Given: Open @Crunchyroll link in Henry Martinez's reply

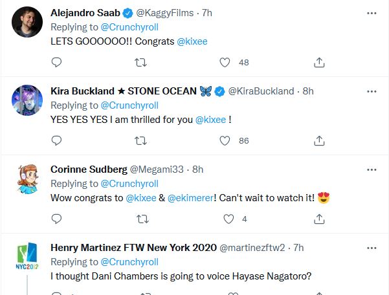Looking at the screenshot, I should tap(129, 262).
